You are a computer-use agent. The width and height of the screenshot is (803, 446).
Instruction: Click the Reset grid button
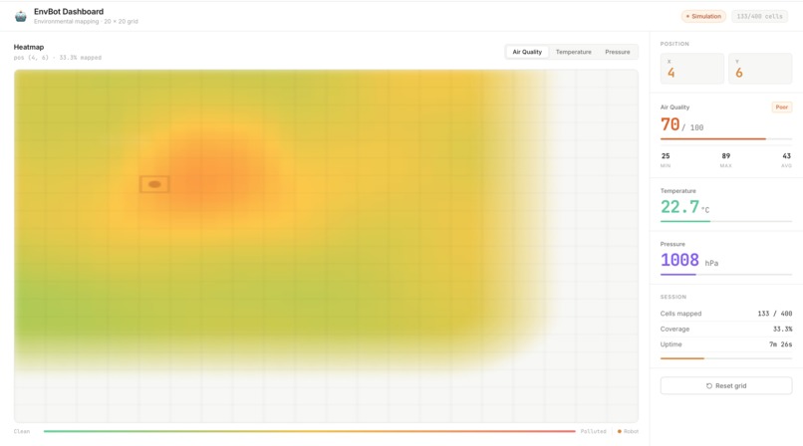tap(725, 385)
